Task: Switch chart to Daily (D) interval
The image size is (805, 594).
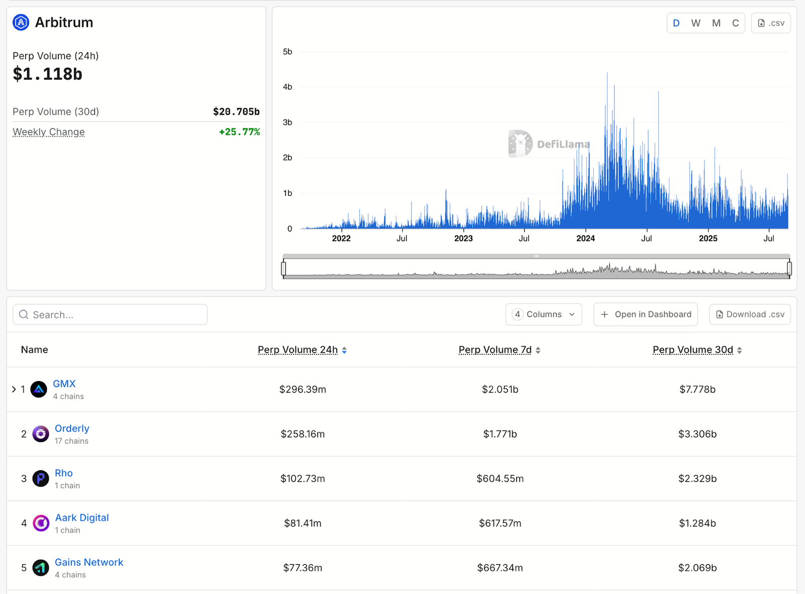Action: tap(676, 23)
